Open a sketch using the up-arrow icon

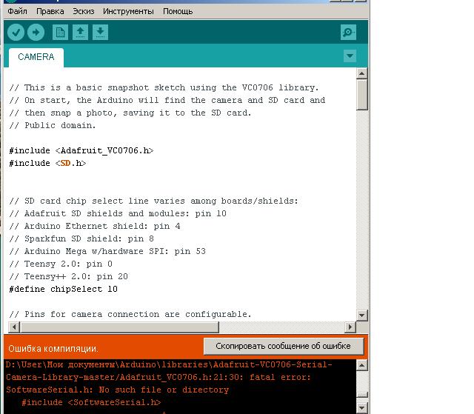pos(81,32)
